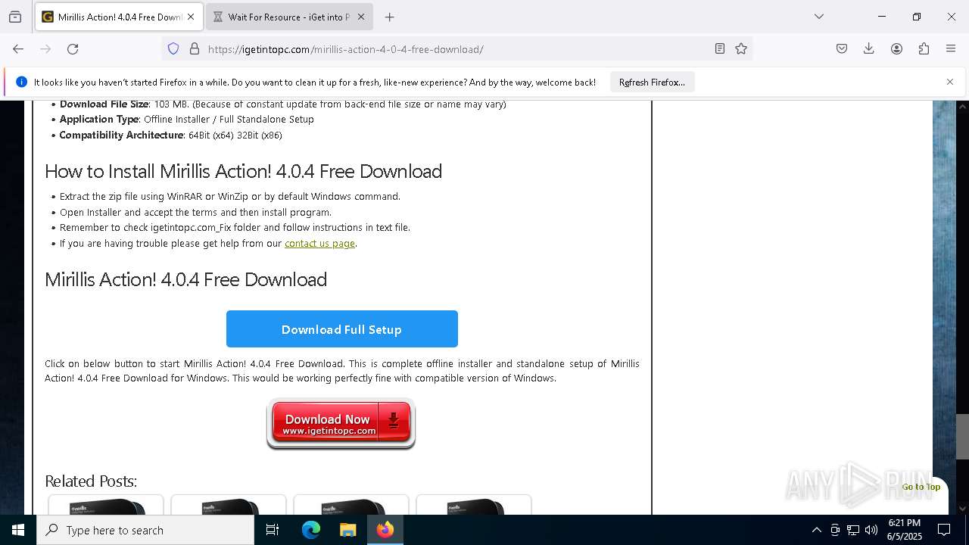Save page to Pocket
Viewport: 969px width, 545px height.
(842, 48)
